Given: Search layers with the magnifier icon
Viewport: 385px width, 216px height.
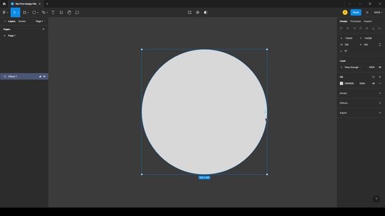Looking at the screenshot, I should (5, 22).
